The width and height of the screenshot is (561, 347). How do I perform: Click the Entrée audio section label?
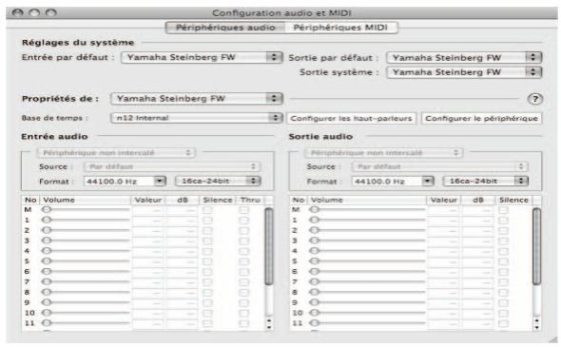coord(54,136)
